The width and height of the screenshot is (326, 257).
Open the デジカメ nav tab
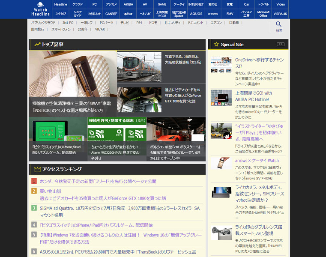click(111, 4)
